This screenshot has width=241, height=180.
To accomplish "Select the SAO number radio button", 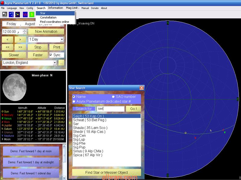I will tap(113, 97).
